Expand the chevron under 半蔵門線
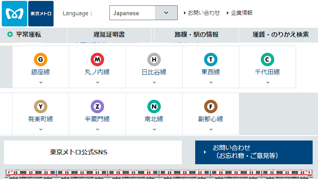This screenshot has width=318, height=179. coord(97,129)
